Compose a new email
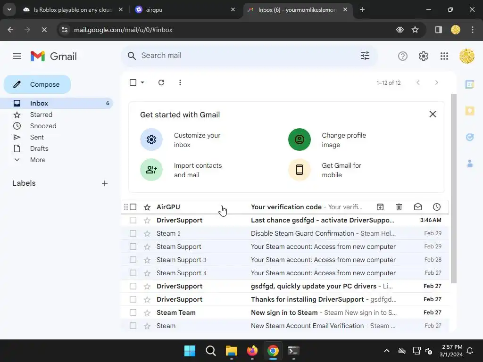 click(37, 84)
